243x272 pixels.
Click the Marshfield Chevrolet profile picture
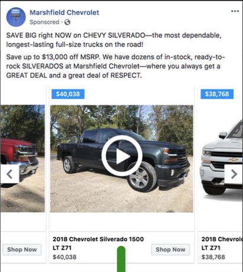click(x=16, y=17)
